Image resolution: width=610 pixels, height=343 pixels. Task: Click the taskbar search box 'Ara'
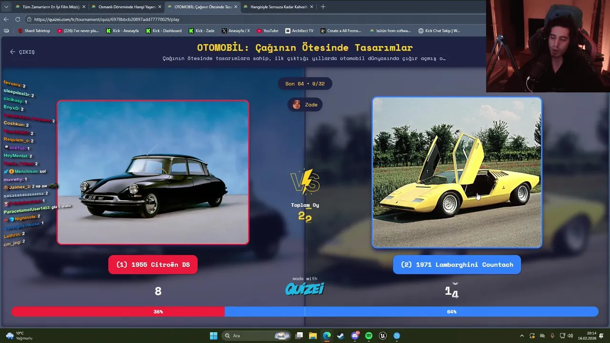pos(256,336)
